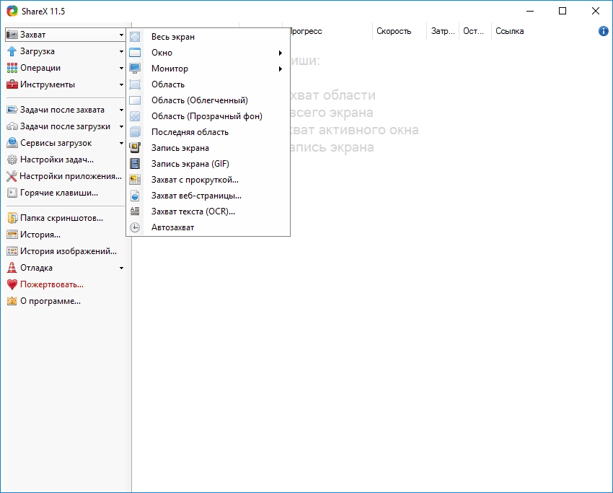Click the folder icon for Папка скриншотов

12,218
